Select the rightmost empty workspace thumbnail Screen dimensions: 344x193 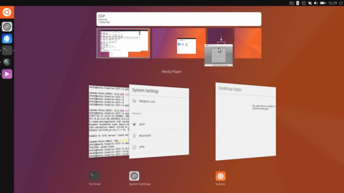248,39
